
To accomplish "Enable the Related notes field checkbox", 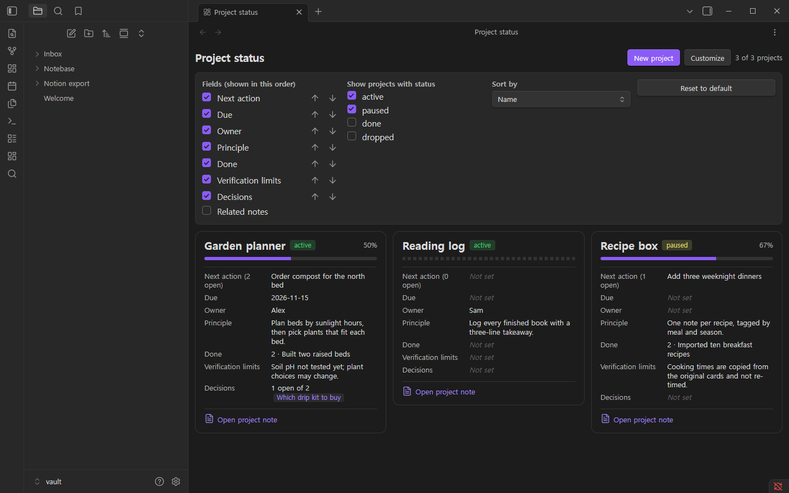I will (x=207, y=211).
